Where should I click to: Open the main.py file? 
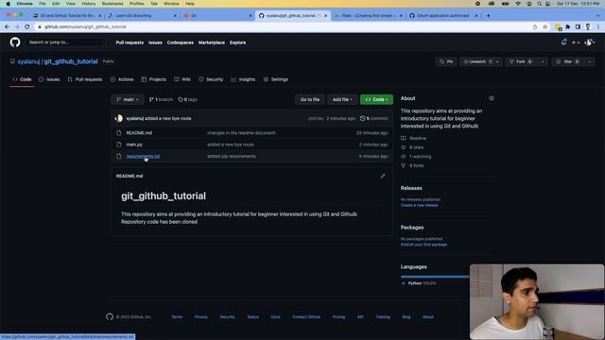[134, 144]
